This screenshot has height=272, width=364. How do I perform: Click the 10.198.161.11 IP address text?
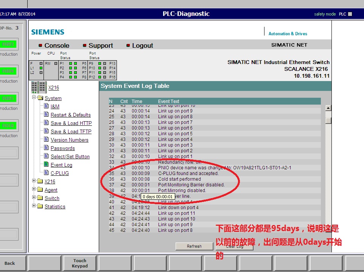click(x=312, y=76)
